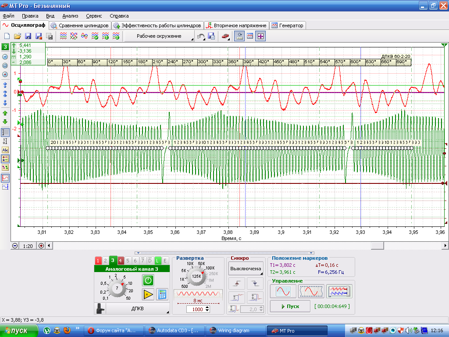Zoom out the time scale next to 1:20

[x=15, y=246]
